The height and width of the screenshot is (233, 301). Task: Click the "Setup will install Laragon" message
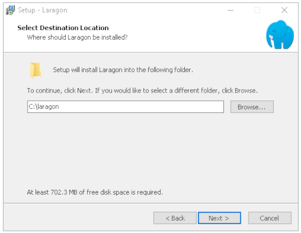coord(123,70)
